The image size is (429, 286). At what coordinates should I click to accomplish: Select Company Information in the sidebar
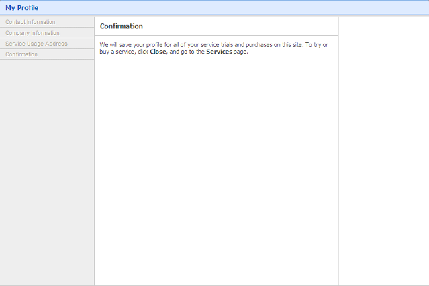tap(47, 33)
